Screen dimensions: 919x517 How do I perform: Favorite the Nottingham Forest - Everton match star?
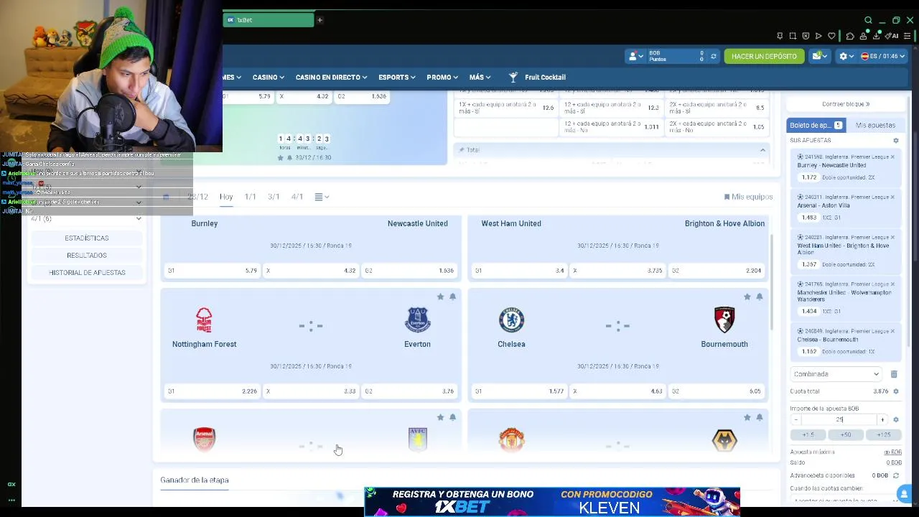coord(440,297)
